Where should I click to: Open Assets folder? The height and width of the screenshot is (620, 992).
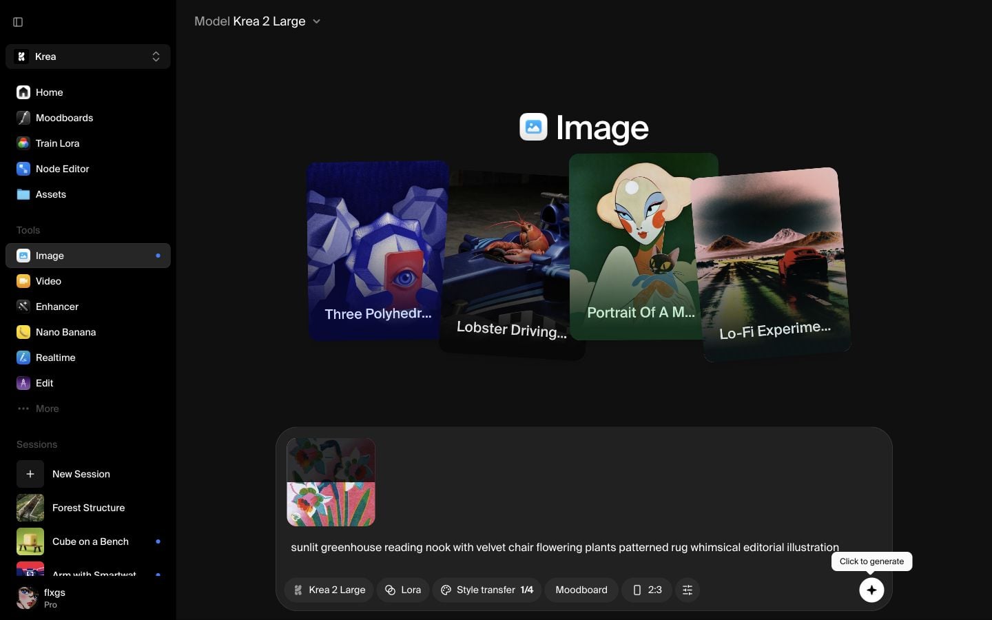(88, 194)
